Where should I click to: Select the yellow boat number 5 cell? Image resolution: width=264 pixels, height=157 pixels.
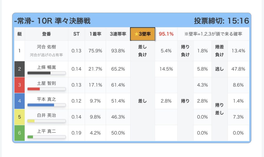(20, 117)
